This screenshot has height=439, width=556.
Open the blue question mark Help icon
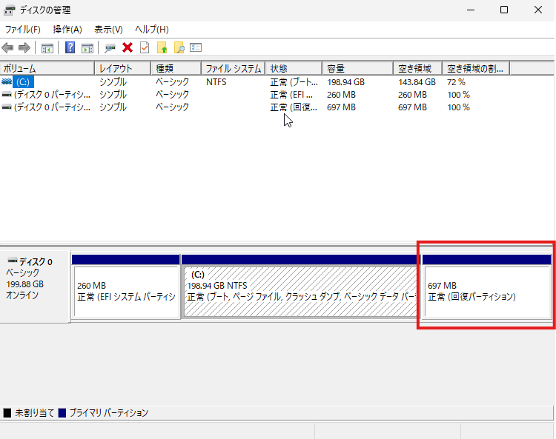coord(70,47)
